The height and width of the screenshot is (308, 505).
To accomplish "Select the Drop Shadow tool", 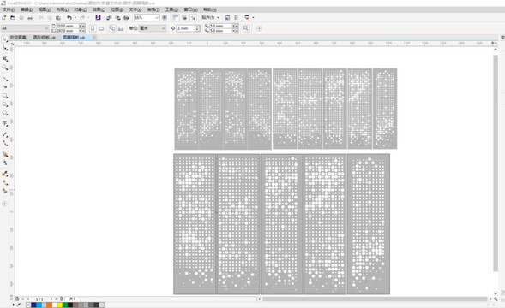I will [5, 154].
